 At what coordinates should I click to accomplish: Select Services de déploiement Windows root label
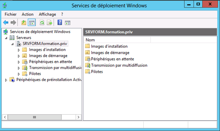40,32
